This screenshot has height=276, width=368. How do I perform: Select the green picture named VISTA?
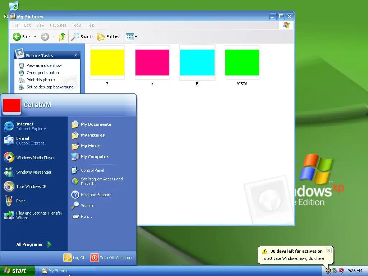(x=242, y=63)
